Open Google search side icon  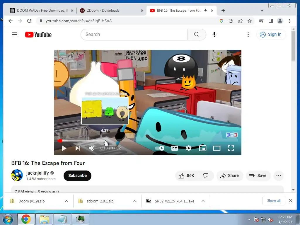(x=221, y=21)
